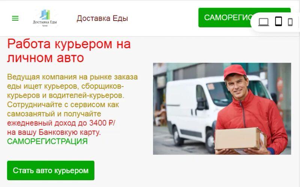
Task: Click the Стать авто курьером button
Action: (51, 171)
